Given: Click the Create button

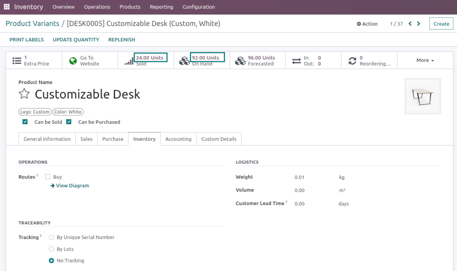Looking at the screenshot, I should coord(441,24).
